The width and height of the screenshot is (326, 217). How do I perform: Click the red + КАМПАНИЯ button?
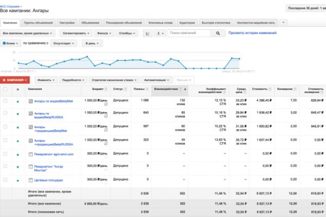15,80
